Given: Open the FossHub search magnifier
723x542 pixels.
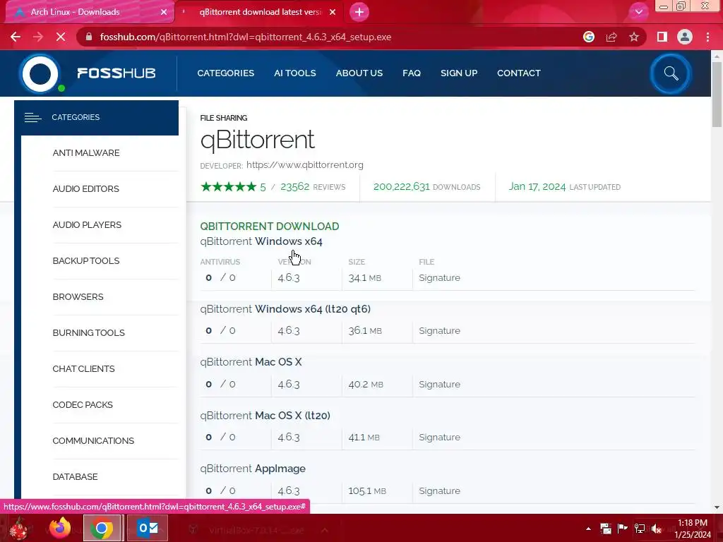Looking at the screenshot, I should coord(671,73).
